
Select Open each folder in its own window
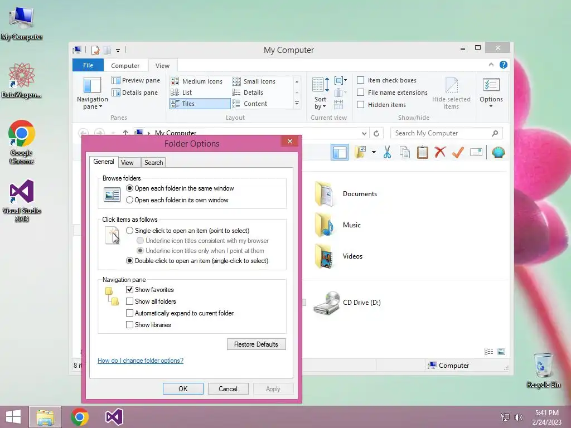click(x=177, y=200)
